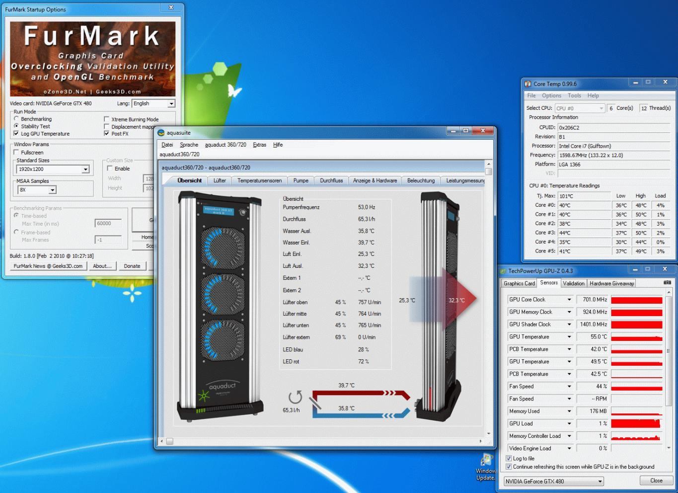Image resolution: width=678 pixels, height=493 pixels.
Task: Click the About... button in FurMark
Action: tap(102, 266)
